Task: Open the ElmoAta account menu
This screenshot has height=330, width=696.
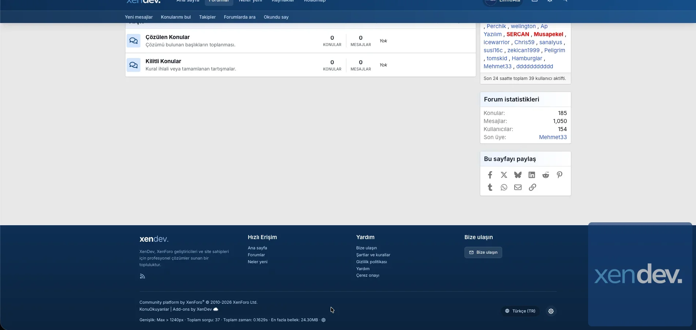Action: point(503,1)
